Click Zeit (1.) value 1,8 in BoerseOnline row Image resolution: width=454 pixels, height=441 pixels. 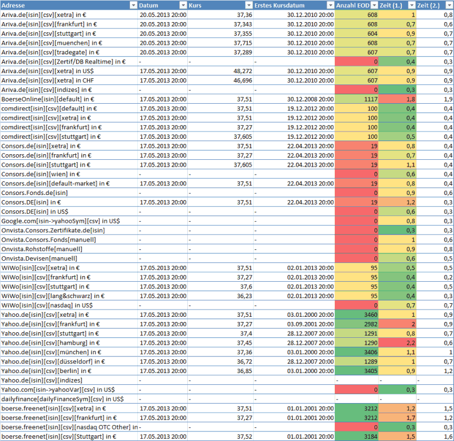[x=397, y=99]
